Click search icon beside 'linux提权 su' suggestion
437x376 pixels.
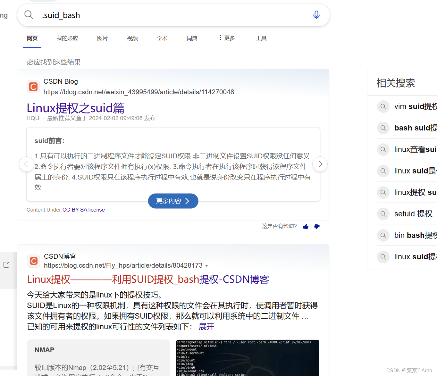pyautogui.click(x=383, y=192)
